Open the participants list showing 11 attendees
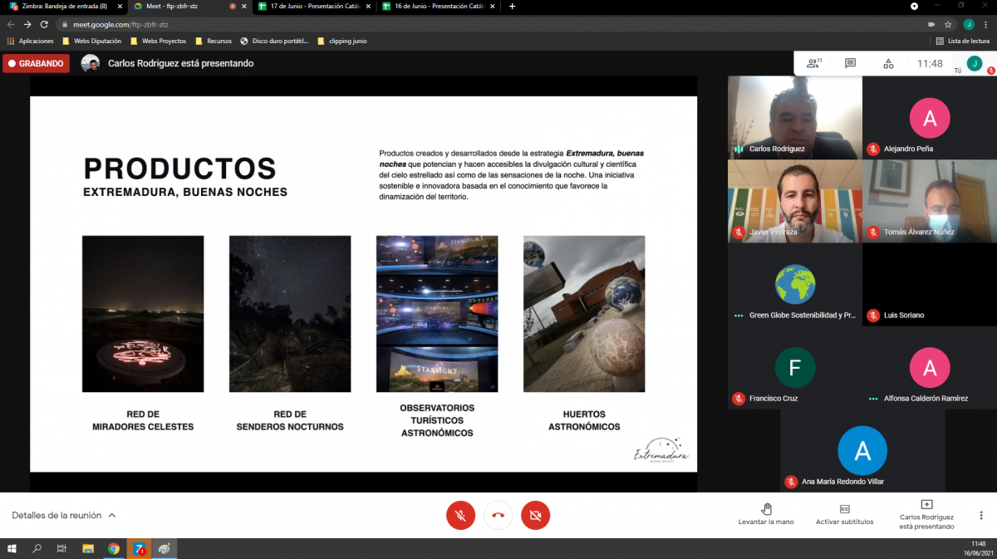 (x=812, y=63)
